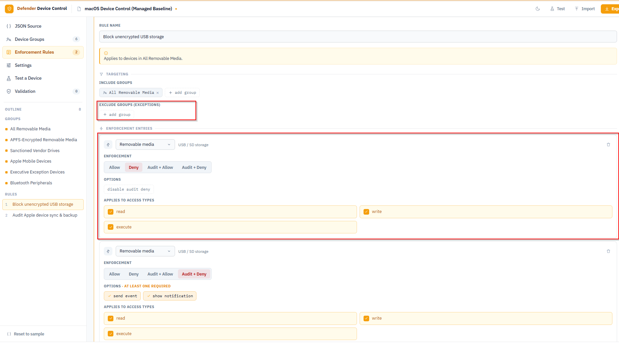This screenshot has width=619, height=343.
Task: Open the second Removable media dropdown
Action: [x=145, y=251]
